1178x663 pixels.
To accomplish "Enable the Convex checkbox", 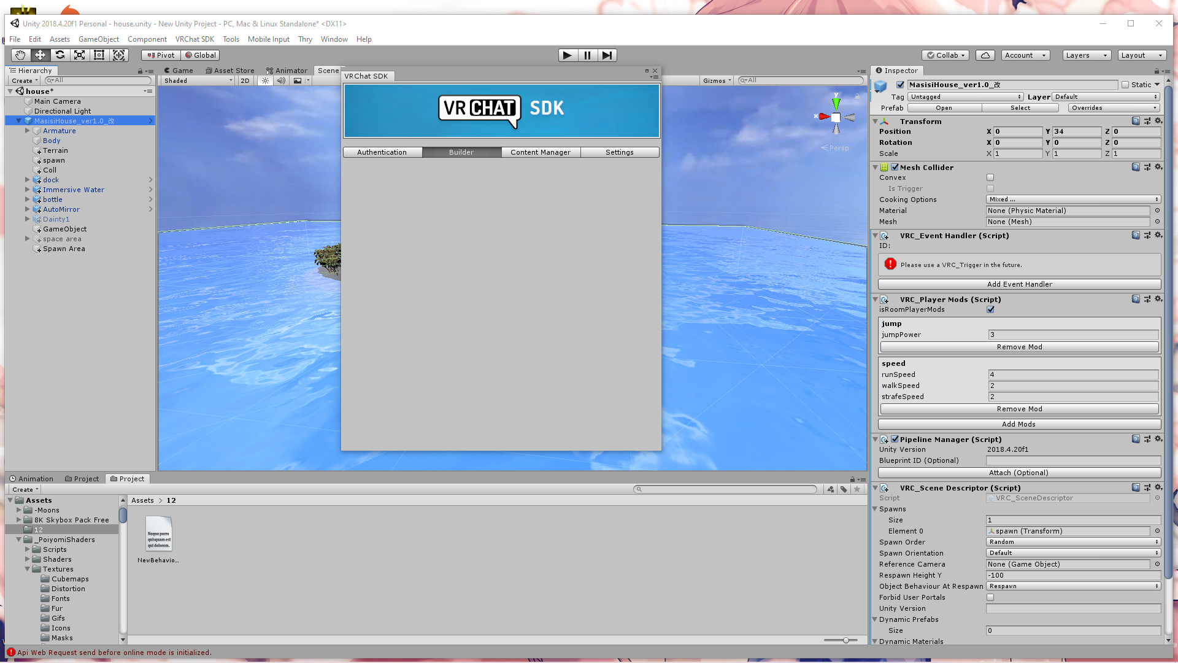I will (990, 177).
